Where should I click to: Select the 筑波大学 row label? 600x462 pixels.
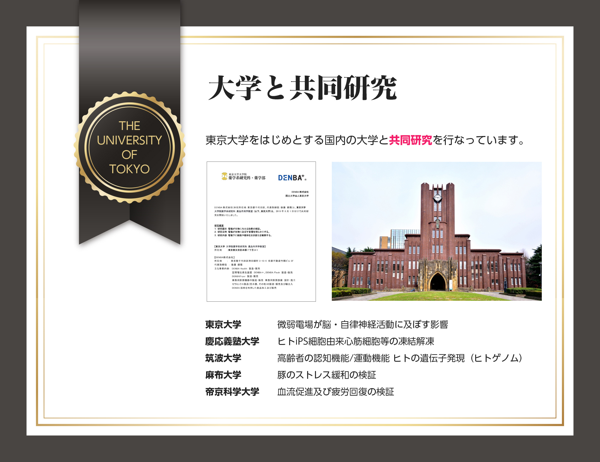tap(223, 358)
